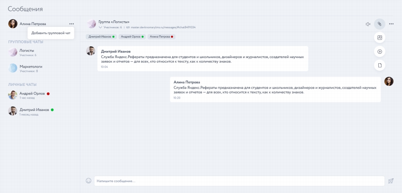
Task: Select 'Добавить групповой чат' menu option
Action: coord(51,33)
